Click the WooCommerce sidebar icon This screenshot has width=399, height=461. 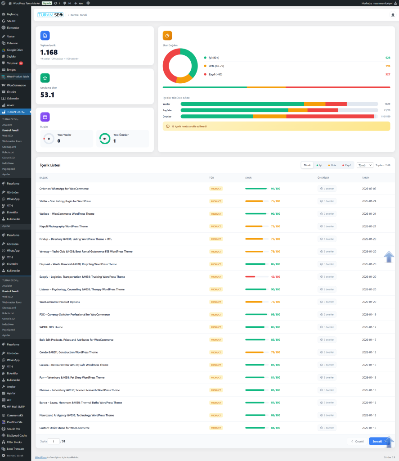pos(4,85)
